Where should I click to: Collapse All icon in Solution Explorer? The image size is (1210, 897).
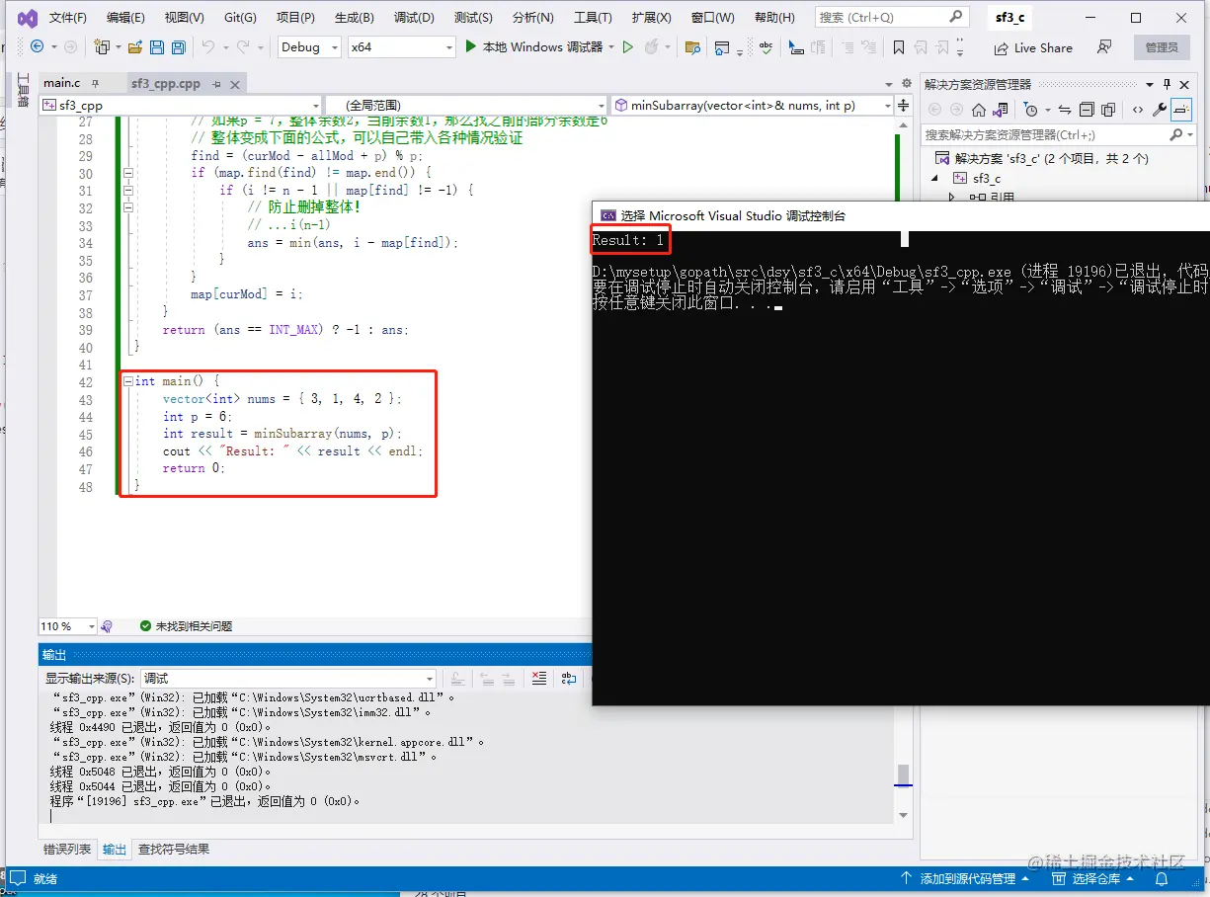click(x=1087, y=110)
